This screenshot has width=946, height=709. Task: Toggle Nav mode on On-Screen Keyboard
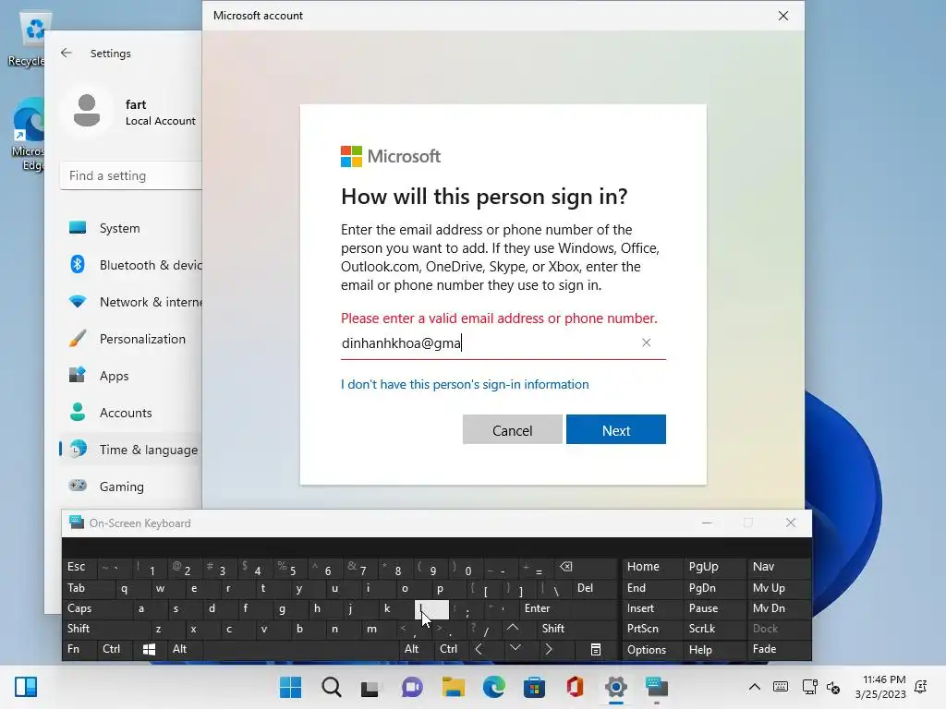coord(779,568)
